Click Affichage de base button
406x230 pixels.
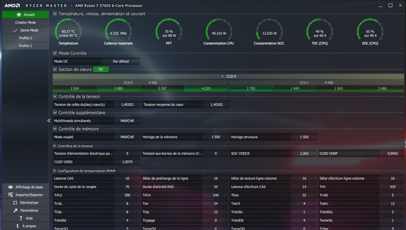click(25, 187)
